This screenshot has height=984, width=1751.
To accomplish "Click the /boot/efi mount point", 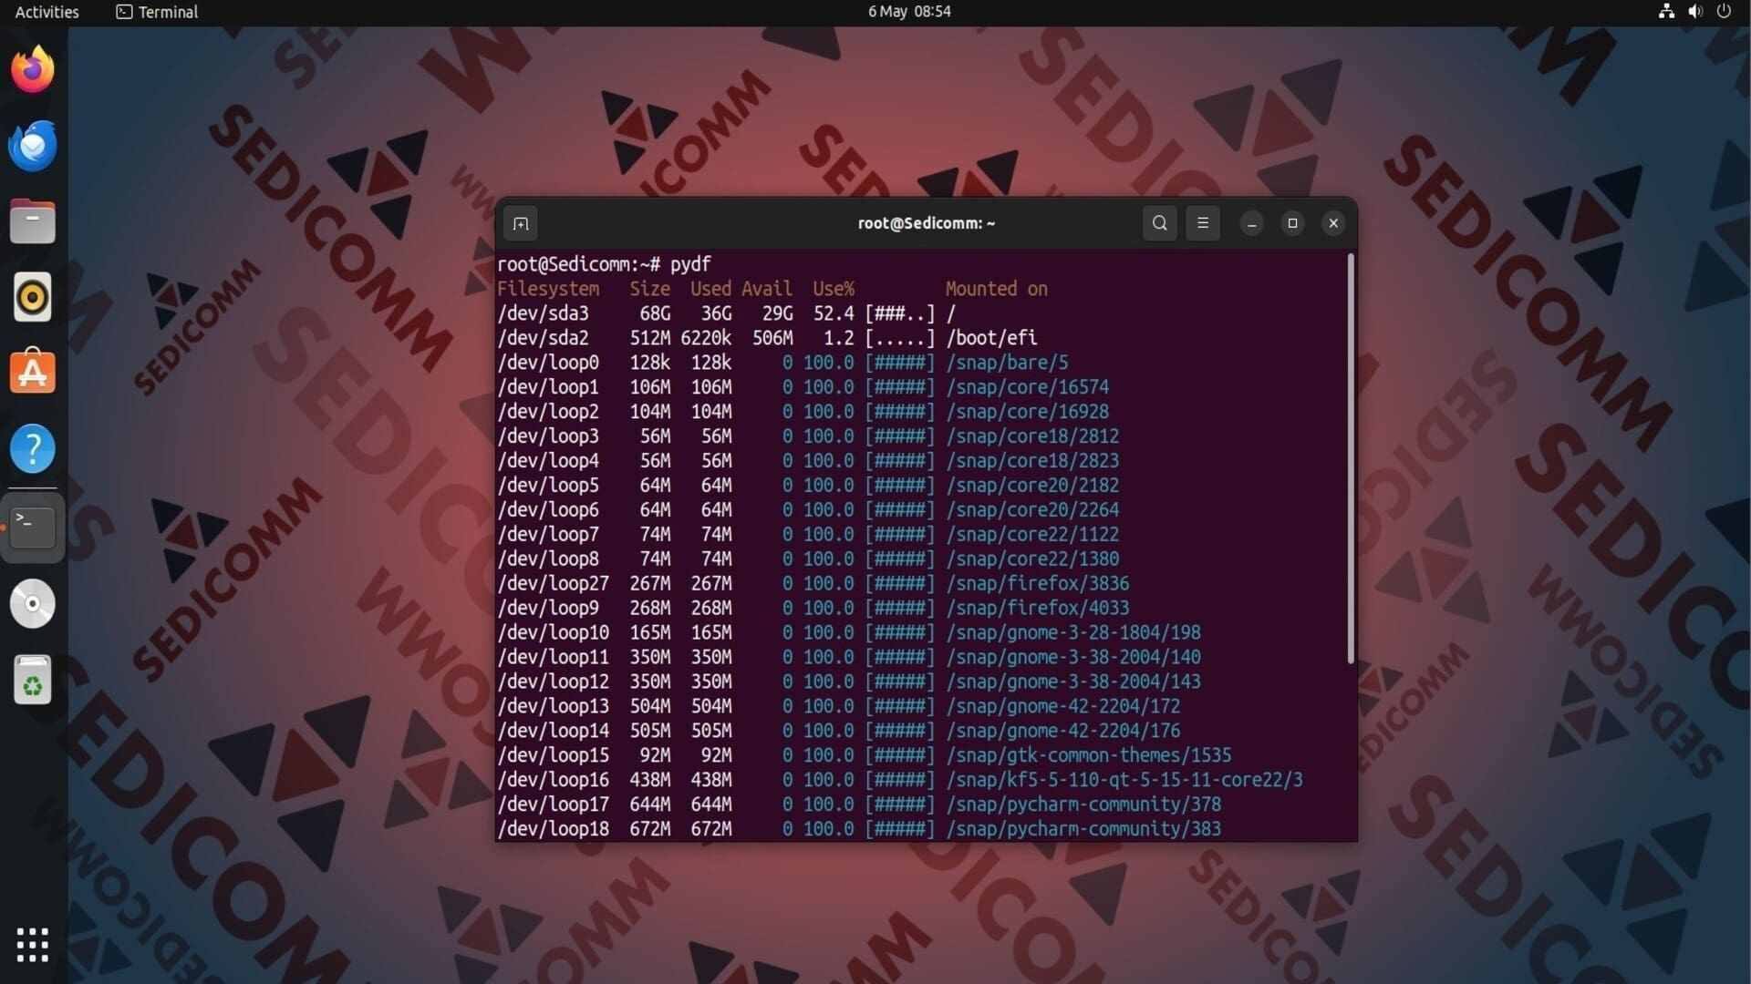I will [991, 338].
